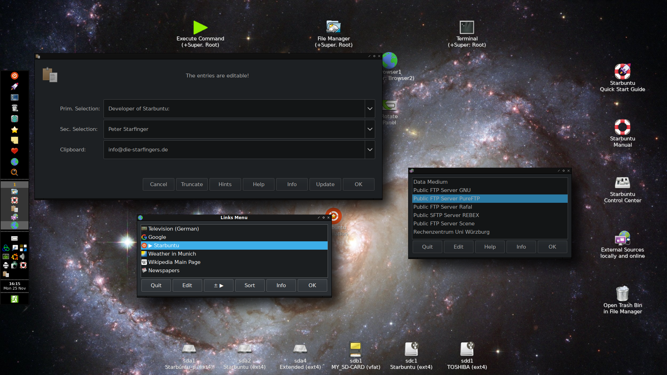Open sdb1 MY_SD-CARD icon

355,349
